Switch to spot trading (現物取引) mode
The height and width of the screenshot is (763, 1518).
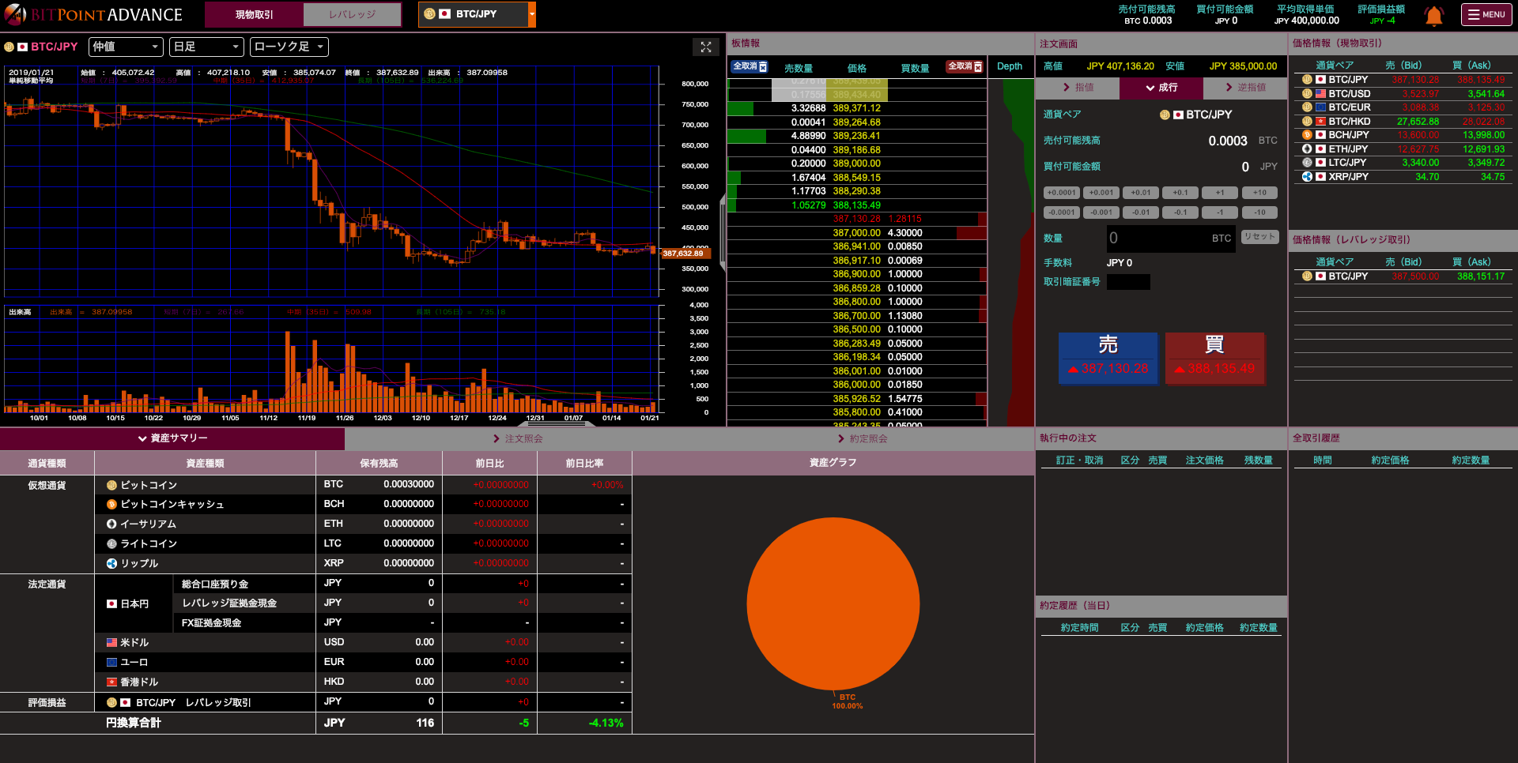coord(254,15)
